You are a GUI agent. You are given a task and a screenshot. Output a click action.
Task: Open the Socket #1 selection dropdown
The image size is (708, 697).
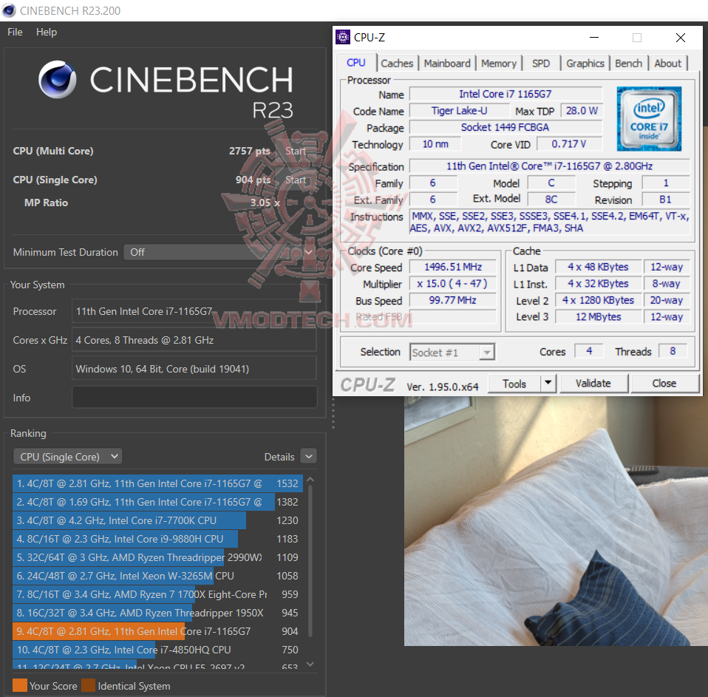tap(452, 353)
